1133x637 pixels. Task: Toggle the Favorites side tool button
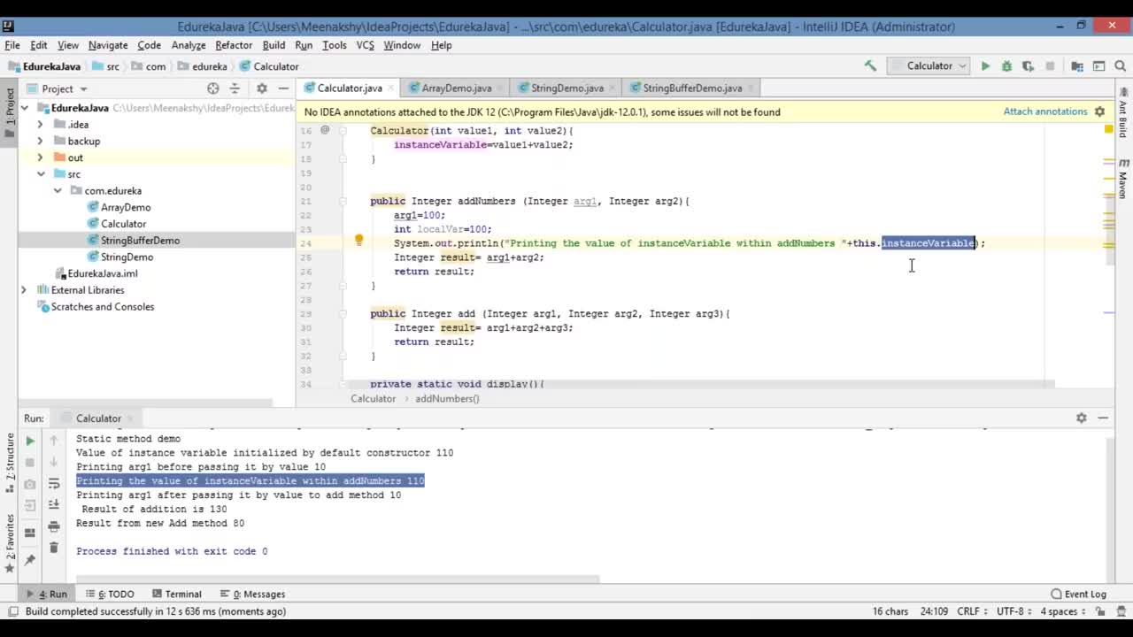[10, 542]
